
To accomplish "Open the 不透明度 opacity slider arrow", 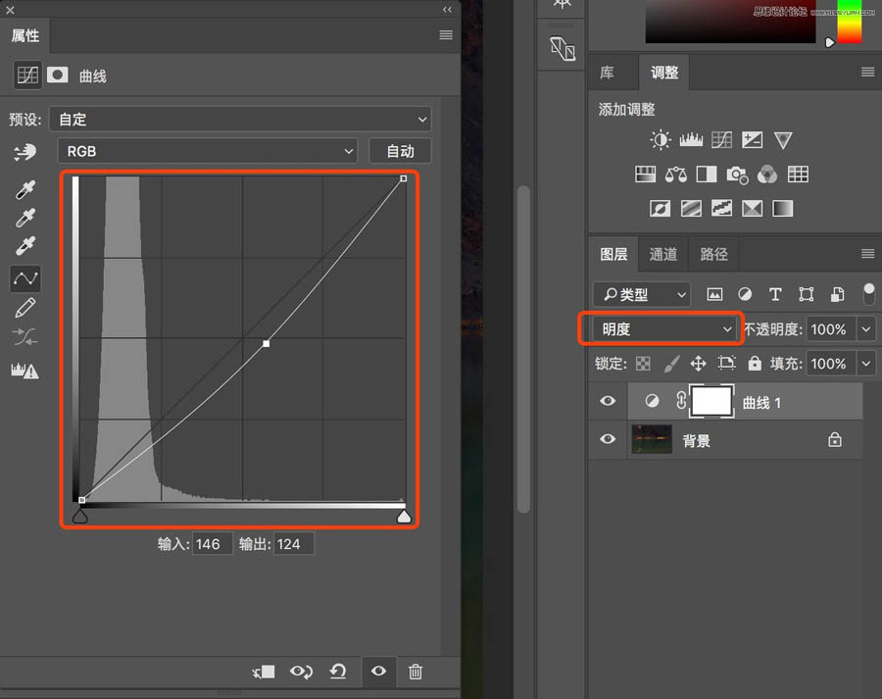I will (866, 329).
